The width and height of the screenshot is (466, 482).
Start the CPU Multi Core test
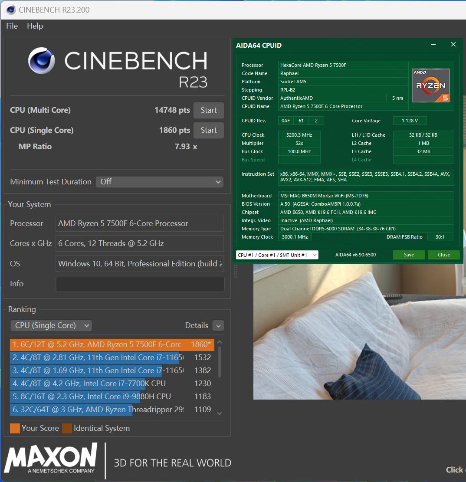click(x=208, y=110)
